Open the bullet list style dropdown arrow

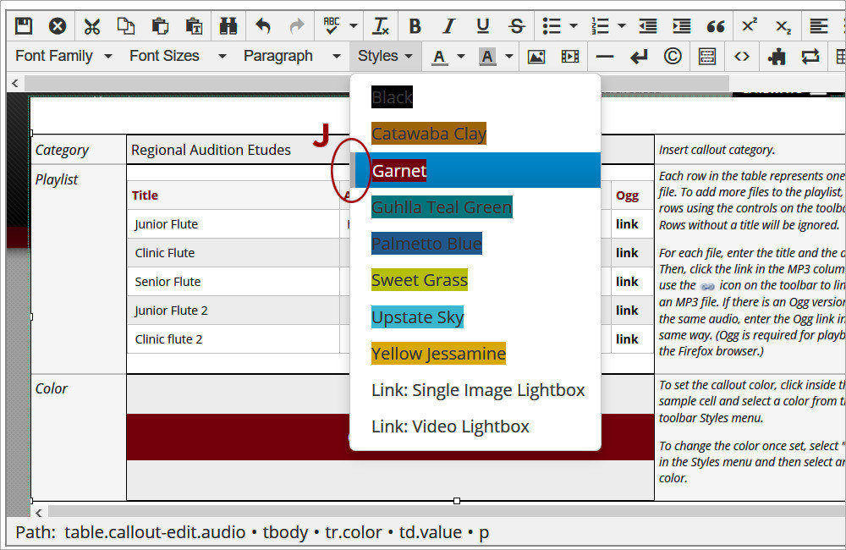click(x=574, y=25)
